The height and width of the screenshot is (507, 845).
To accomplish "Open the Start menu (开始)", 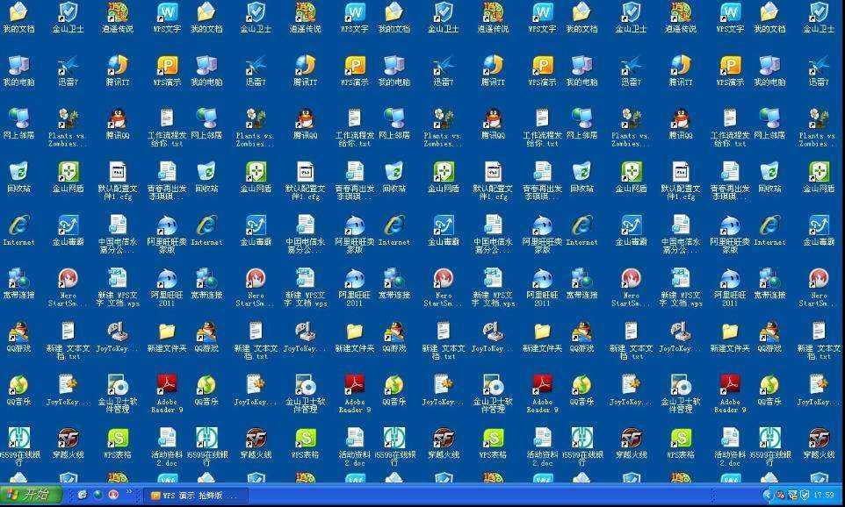I will pos(31,496).
